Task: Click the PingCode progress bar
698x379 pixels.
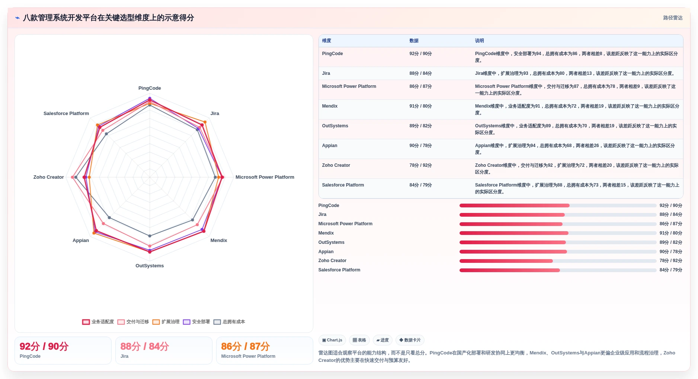Action: click(558, 206)
